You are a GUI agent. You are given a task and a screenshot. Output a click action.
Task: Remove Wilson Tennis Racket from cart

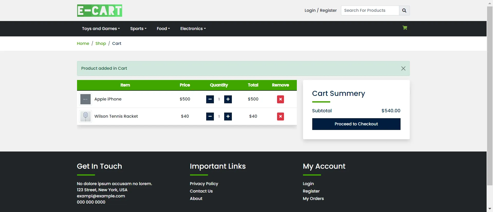(x=280, y=116)
